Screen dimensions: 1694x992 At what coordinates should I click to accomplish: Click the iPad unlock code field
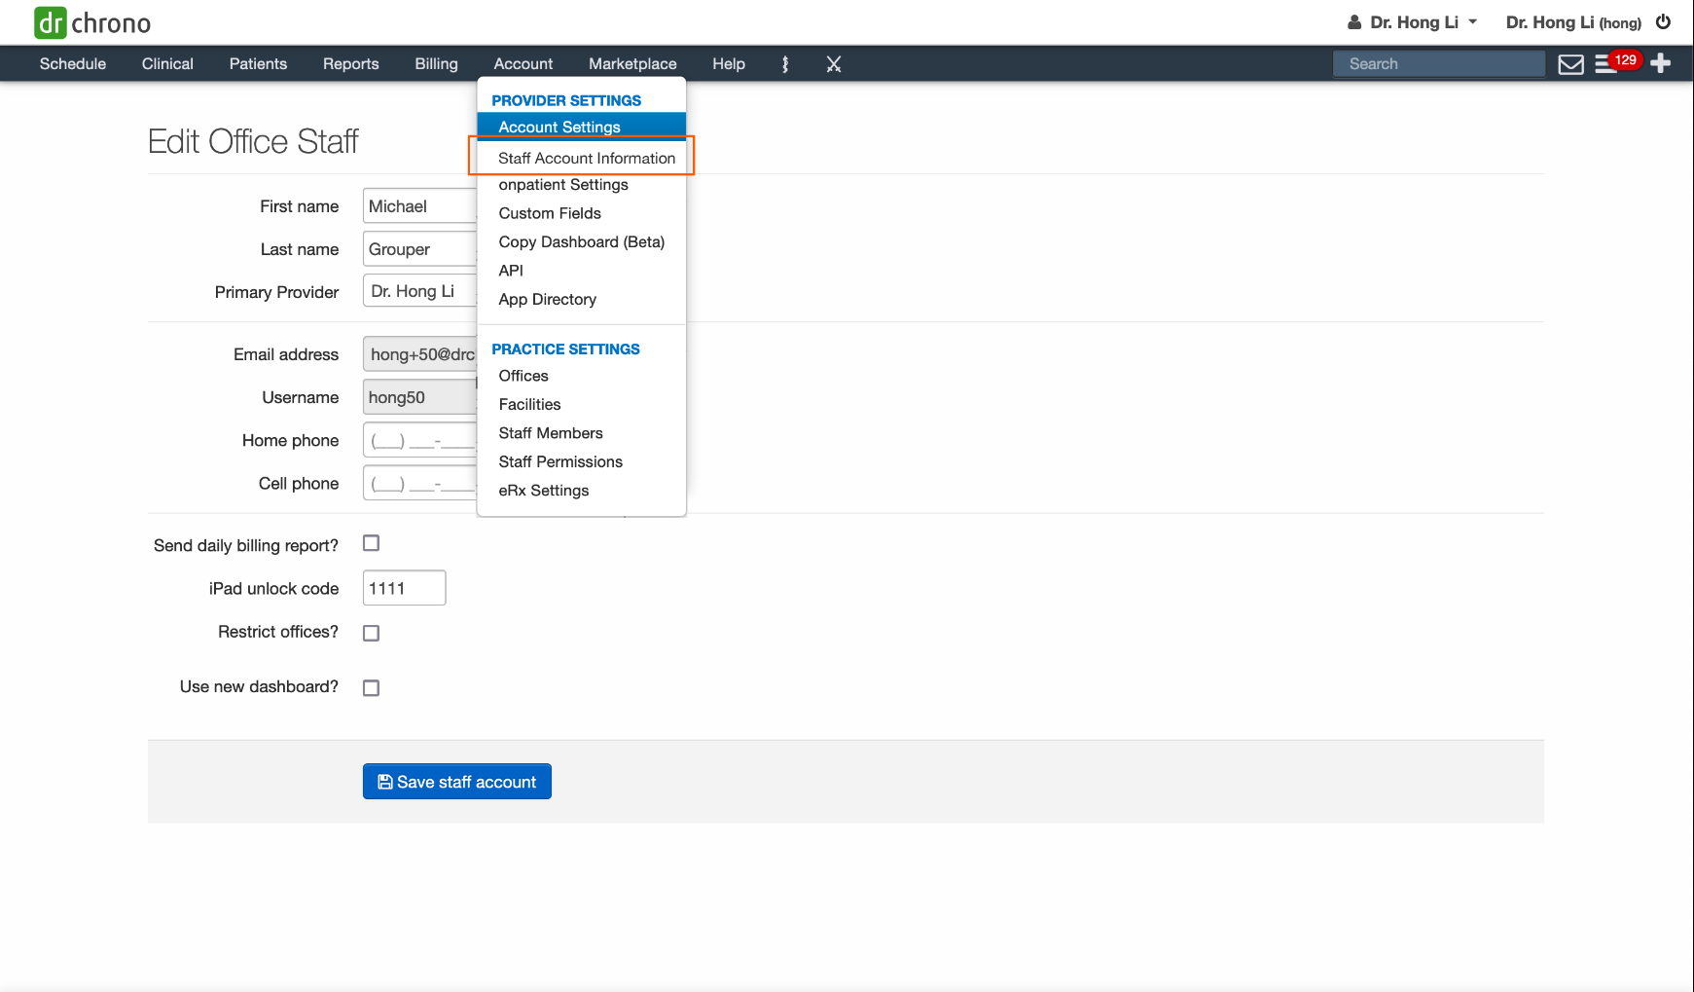click(x=405, y=588)
